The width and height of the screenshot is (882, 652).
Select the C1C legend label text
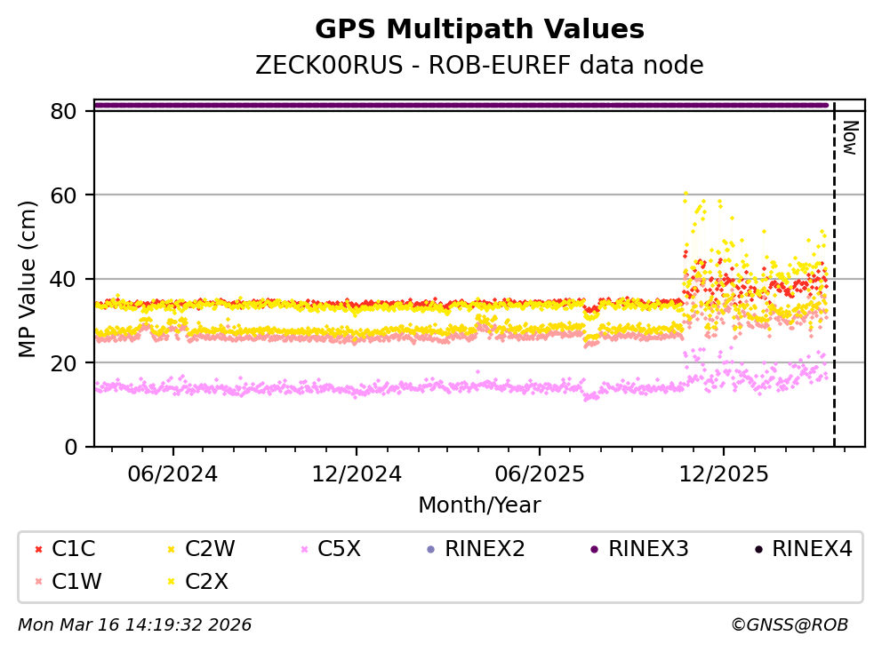75,550
